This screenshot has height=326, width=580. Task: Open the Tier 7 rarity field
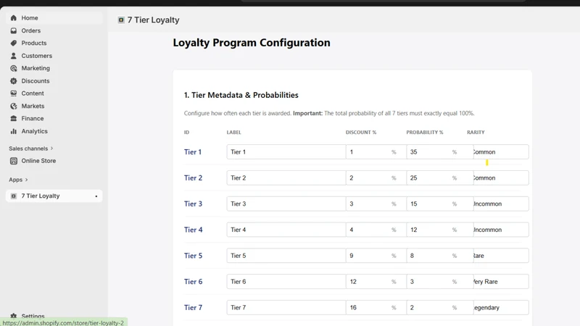tap(501, 307)
